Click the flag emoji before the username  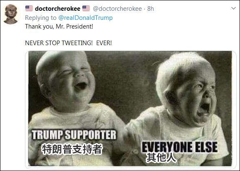(29, 8)
